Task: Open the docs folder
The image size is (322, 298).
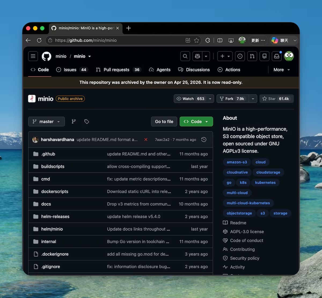Action: point(46,204)
